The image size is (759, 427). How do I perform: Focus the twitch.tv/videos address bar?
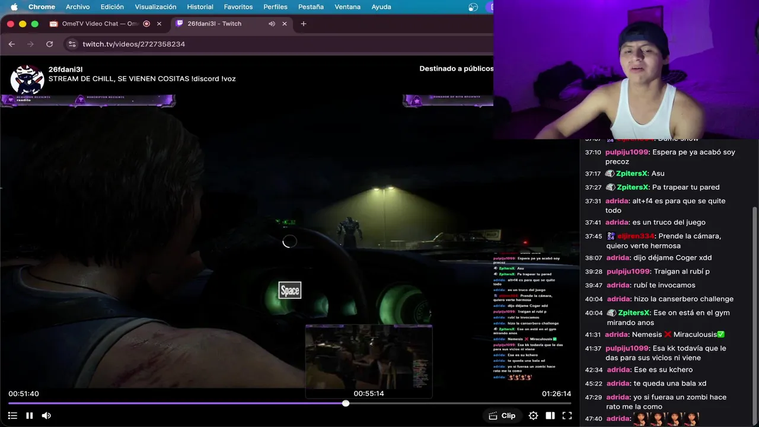click(x=134, y=44)
